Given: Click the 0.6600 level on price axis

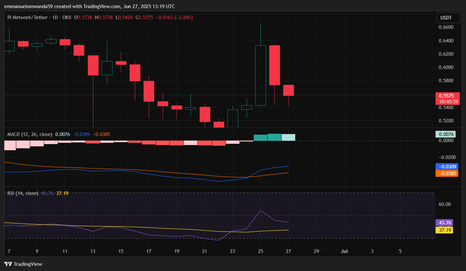Looking at the screenshot, I should tap(446, 27).
